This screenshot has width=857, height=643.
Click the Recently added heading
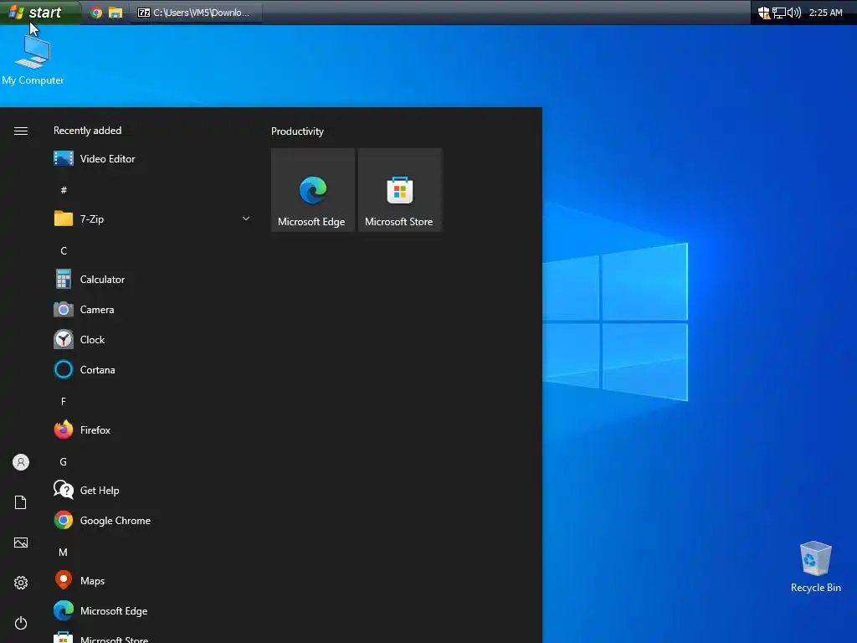pyautogui.click(x=87, y=131)
